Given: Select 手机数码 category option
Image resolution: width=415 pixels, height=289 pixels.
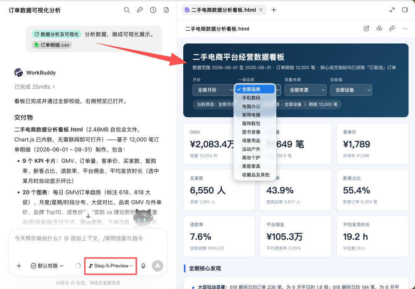Looking at the screenshot, I should click(255, 98).
